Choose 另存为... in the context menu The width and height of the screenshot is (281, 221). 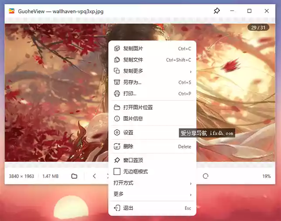[x=152, y=82]
